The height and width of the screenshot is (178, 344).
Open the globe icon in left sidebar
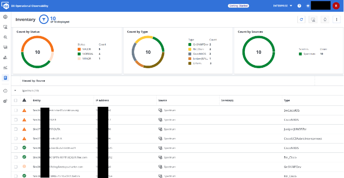[x=5, y=17]
